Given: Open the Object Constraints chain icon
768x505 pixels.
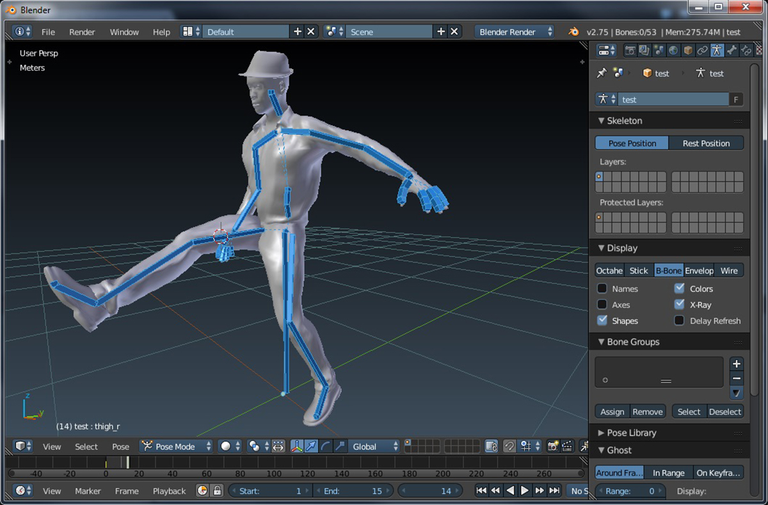Looking at the screenshot, I should [x=702, y=51].
